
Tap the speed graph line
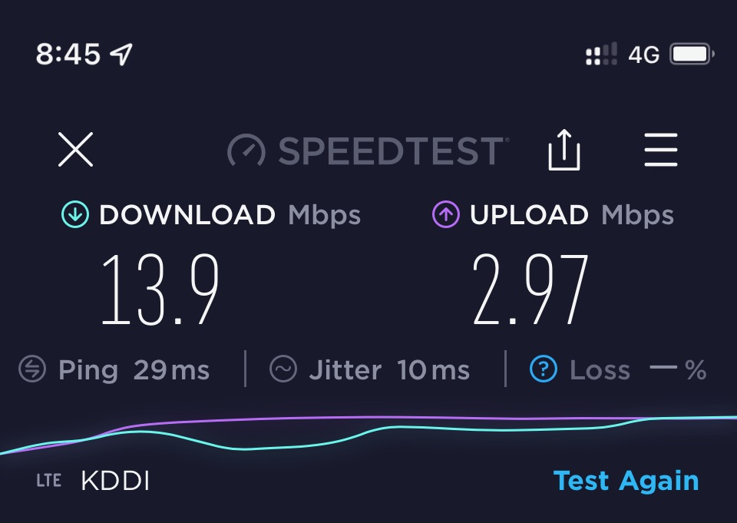click(368, 432)
